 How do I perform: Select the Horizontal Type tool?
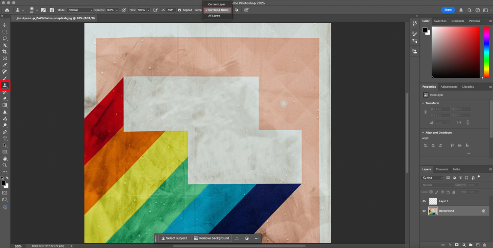[5, 139]
